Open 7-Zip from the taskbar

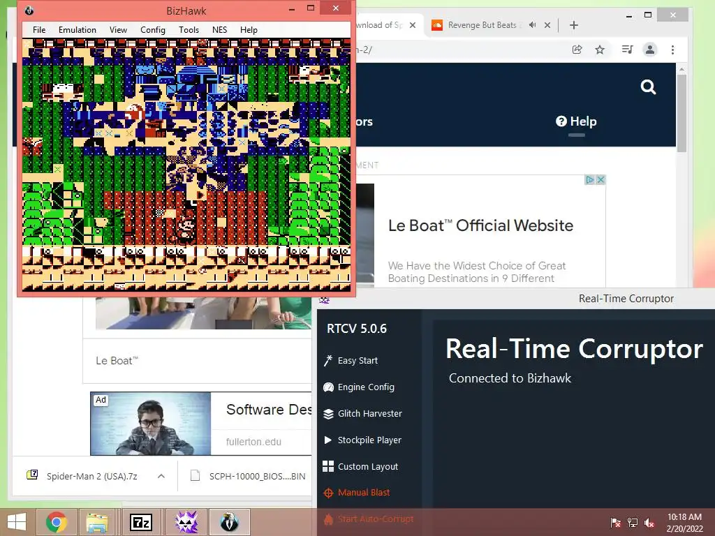[141, 522]
